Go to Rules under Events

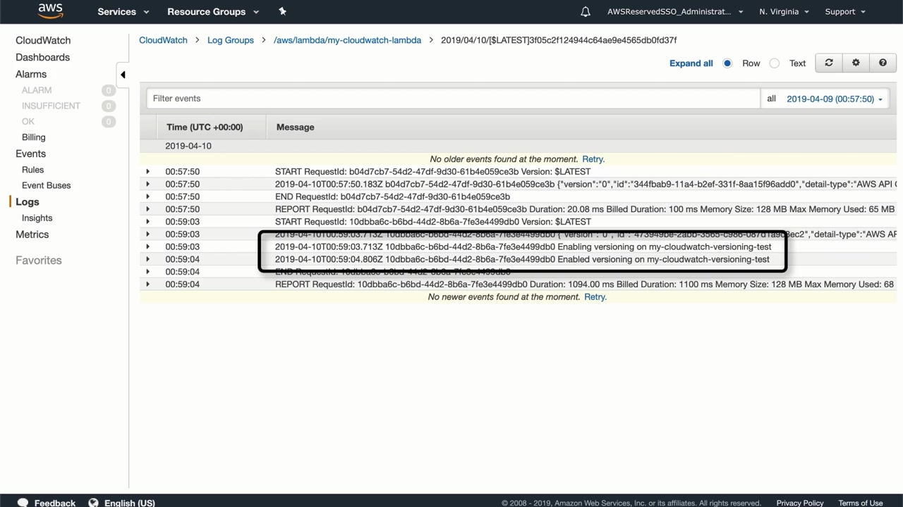32,170
